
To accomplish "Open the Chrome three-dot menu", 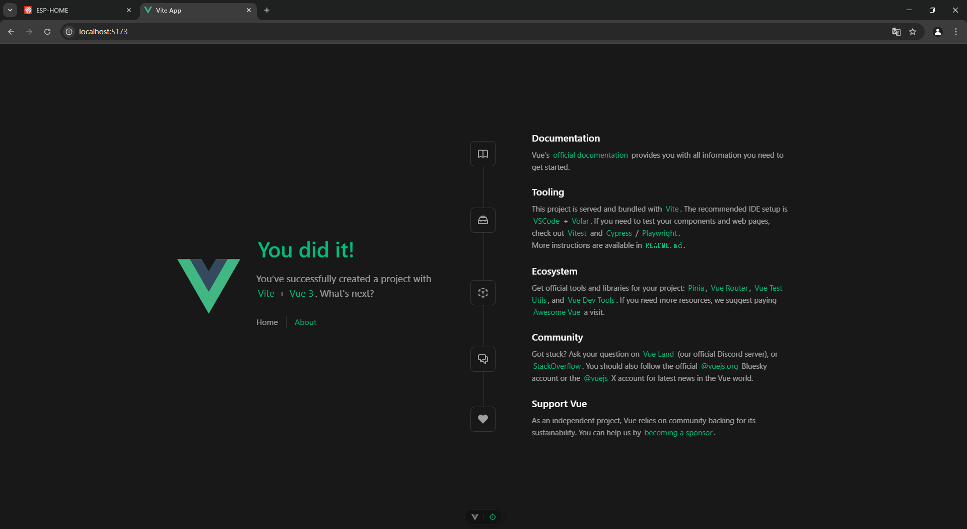I will tap(955, 32).
